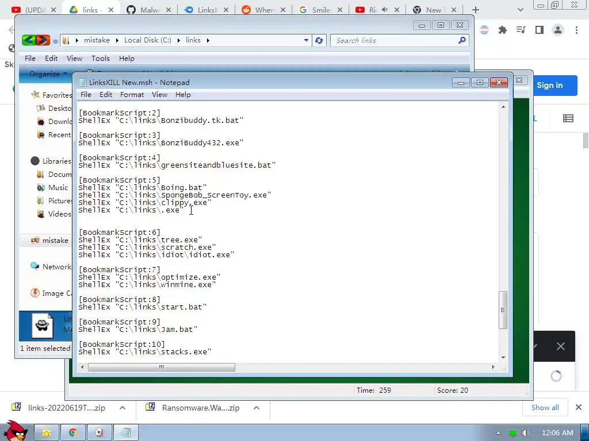Click the 'stacks.exe' line in Notepad
Viewport: 589px width, 441px height.
pos(145,352)
